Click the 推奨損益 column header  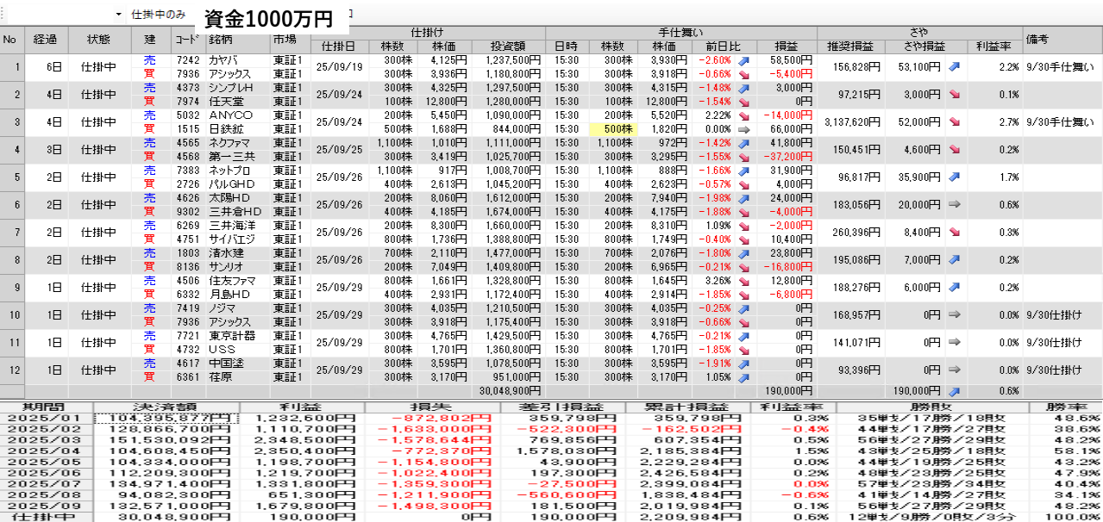click(850, 46)
